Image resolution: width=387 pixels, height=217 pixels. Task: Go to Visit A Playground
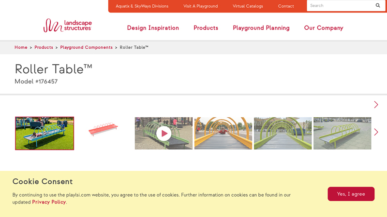coord(200,6)
